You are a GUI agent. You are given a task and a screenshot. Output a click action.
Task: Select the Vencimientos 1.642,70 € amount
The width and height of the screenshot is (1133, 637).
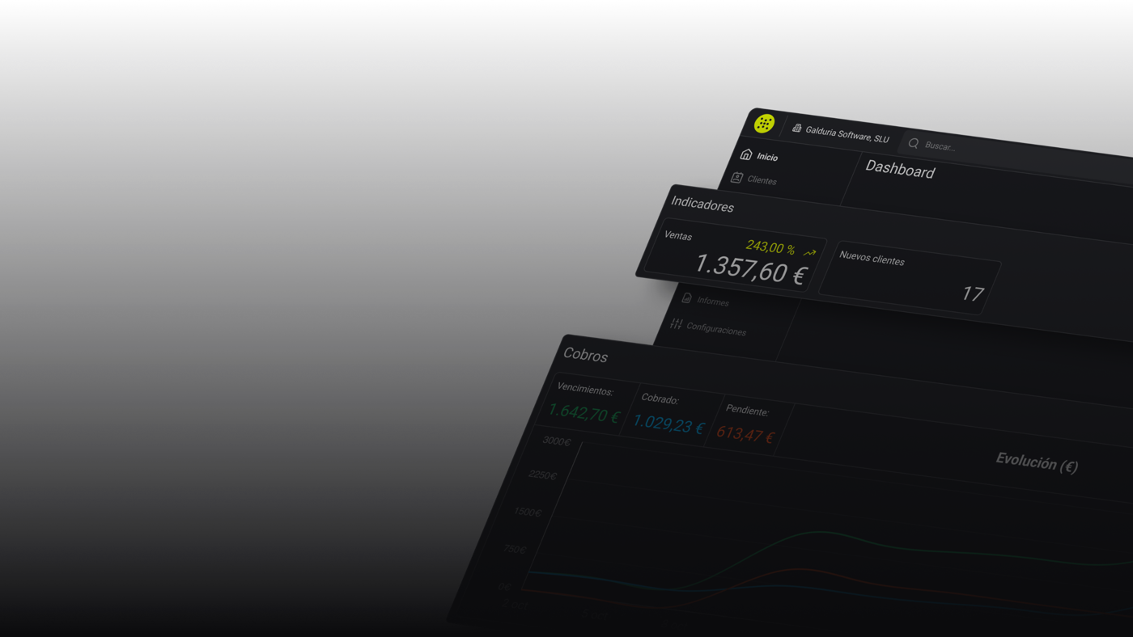(583, 413)
